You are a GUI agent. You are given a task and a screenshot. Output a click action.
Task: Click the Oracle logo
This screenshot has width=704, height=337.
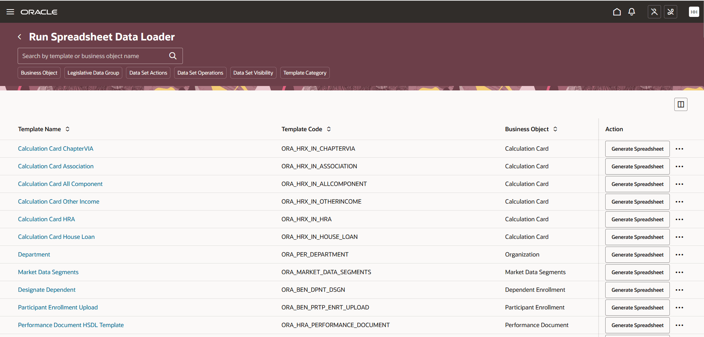coord(39,11)
